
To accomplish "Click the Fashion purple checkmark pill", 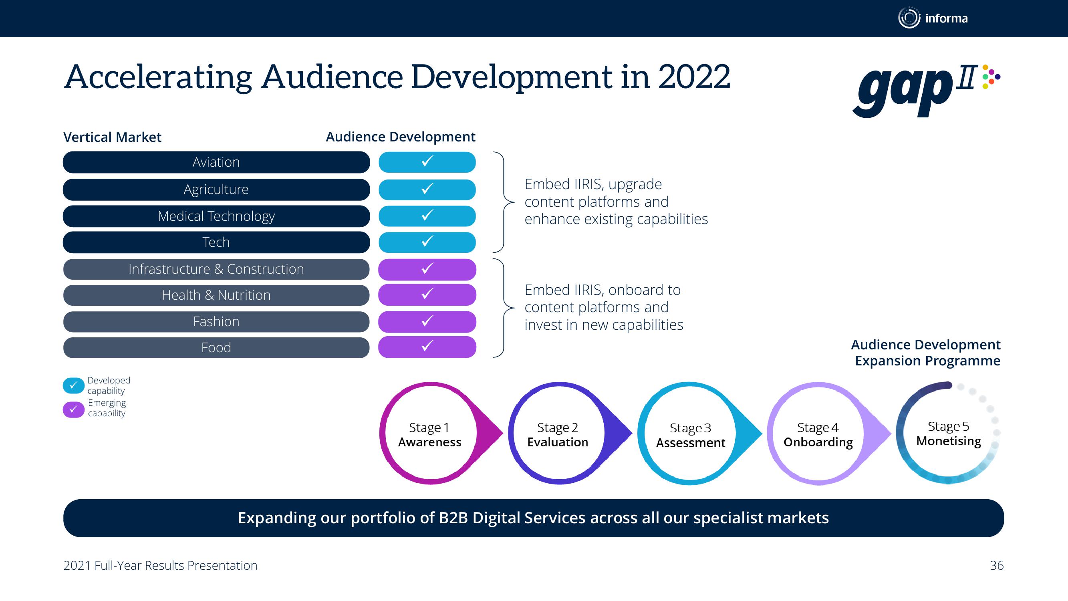I will tap(427, 321).
